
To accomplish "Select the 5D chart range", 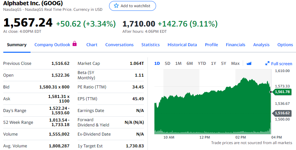I will click(x=168, y=64).
